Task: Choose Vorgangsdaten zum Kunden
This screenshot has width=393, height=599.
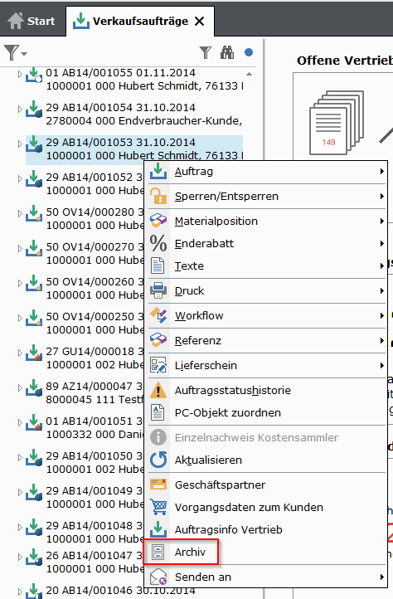Action: click(x=267, y=507)
